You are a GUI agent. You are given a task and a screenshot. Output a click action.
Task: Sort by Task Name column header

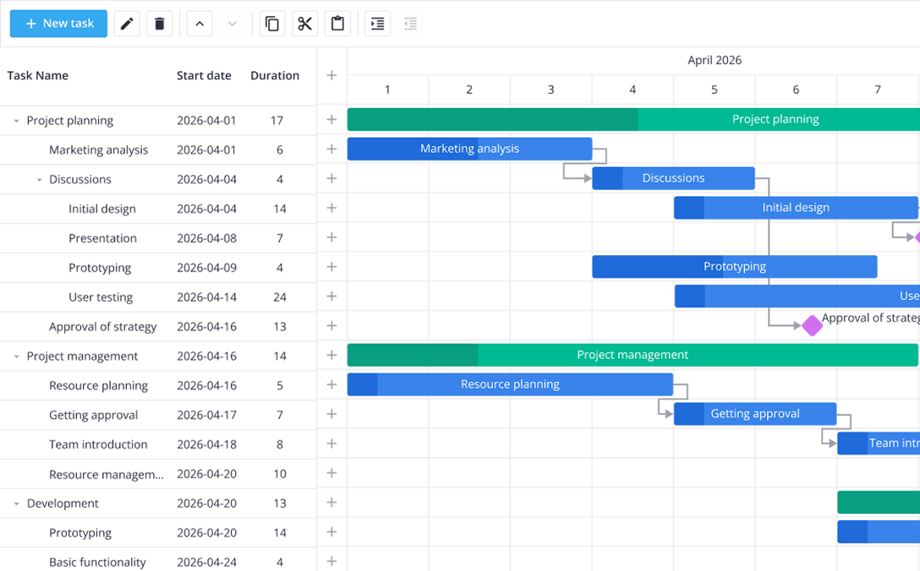[x=38, y=75]
